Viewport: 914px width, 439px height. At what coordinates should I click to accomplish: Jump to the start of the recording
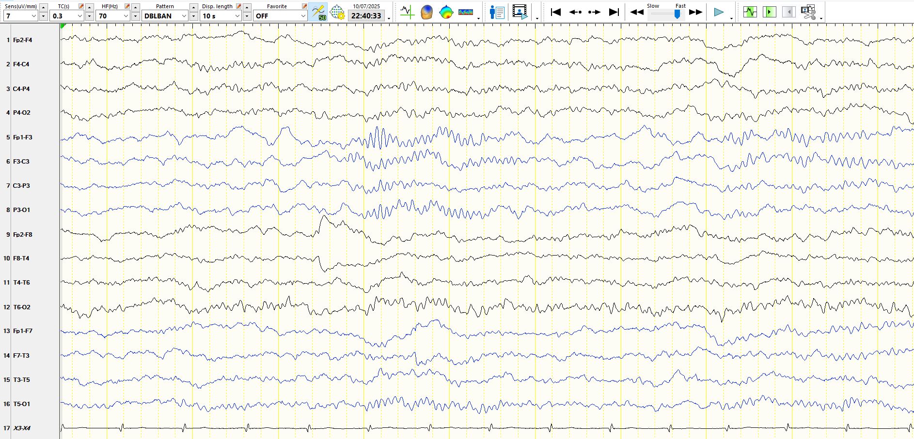[x=556, y=12]
